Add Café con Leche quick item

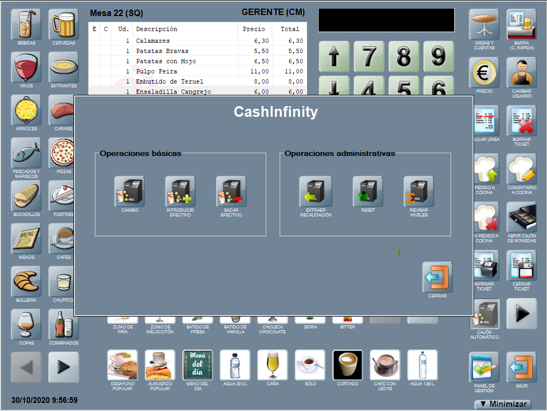[x=385, y=365]
